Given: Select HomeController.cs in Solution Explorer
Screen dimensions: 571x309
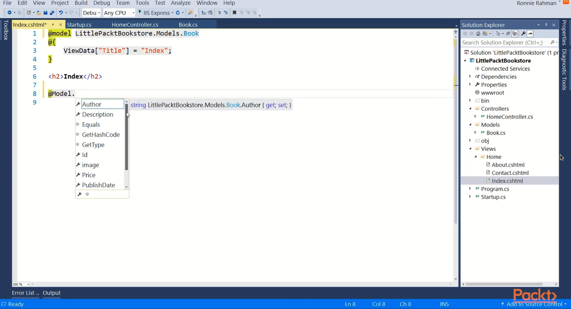Looking at the screenshot, I should pos(509,116).
